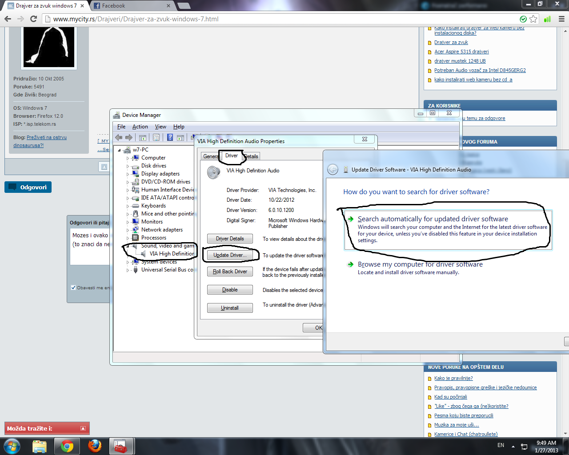
Task: Collapse the w7-PC root node
Action: point(119,150)
